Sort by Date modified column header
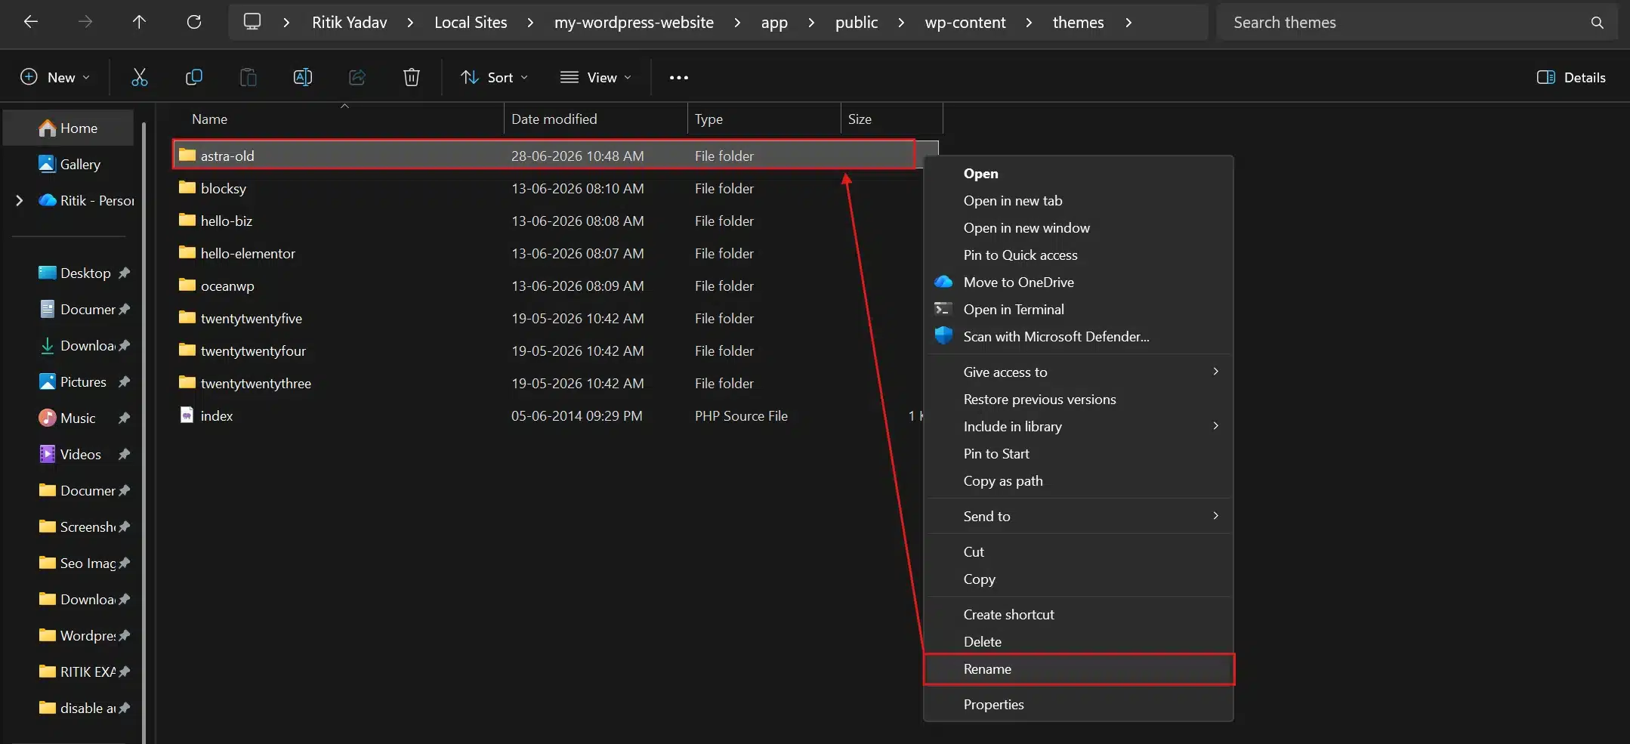 point(595,119)
